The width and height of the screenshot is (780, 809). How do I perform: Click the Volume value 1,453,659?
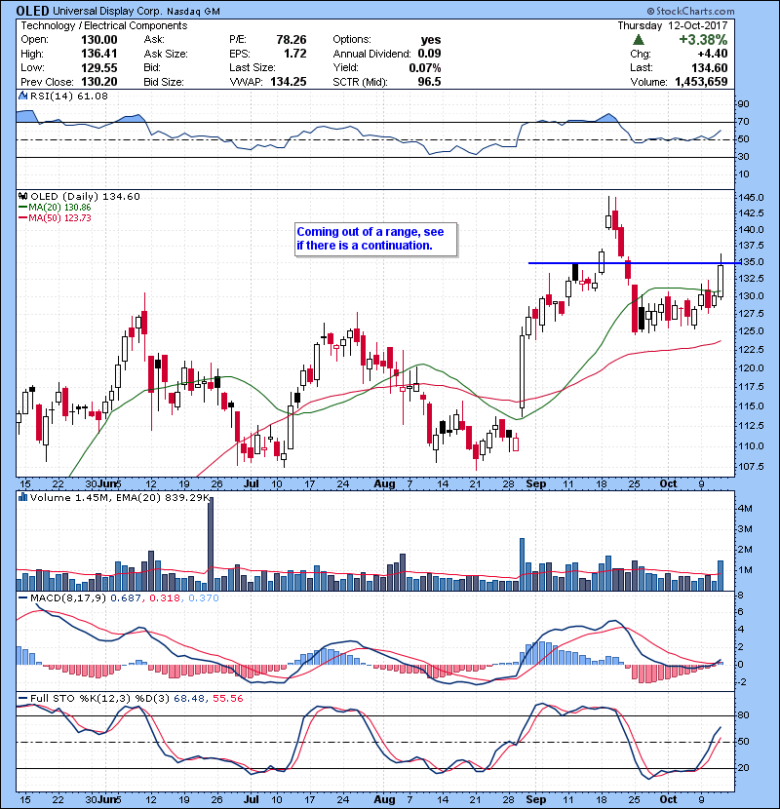701,82
